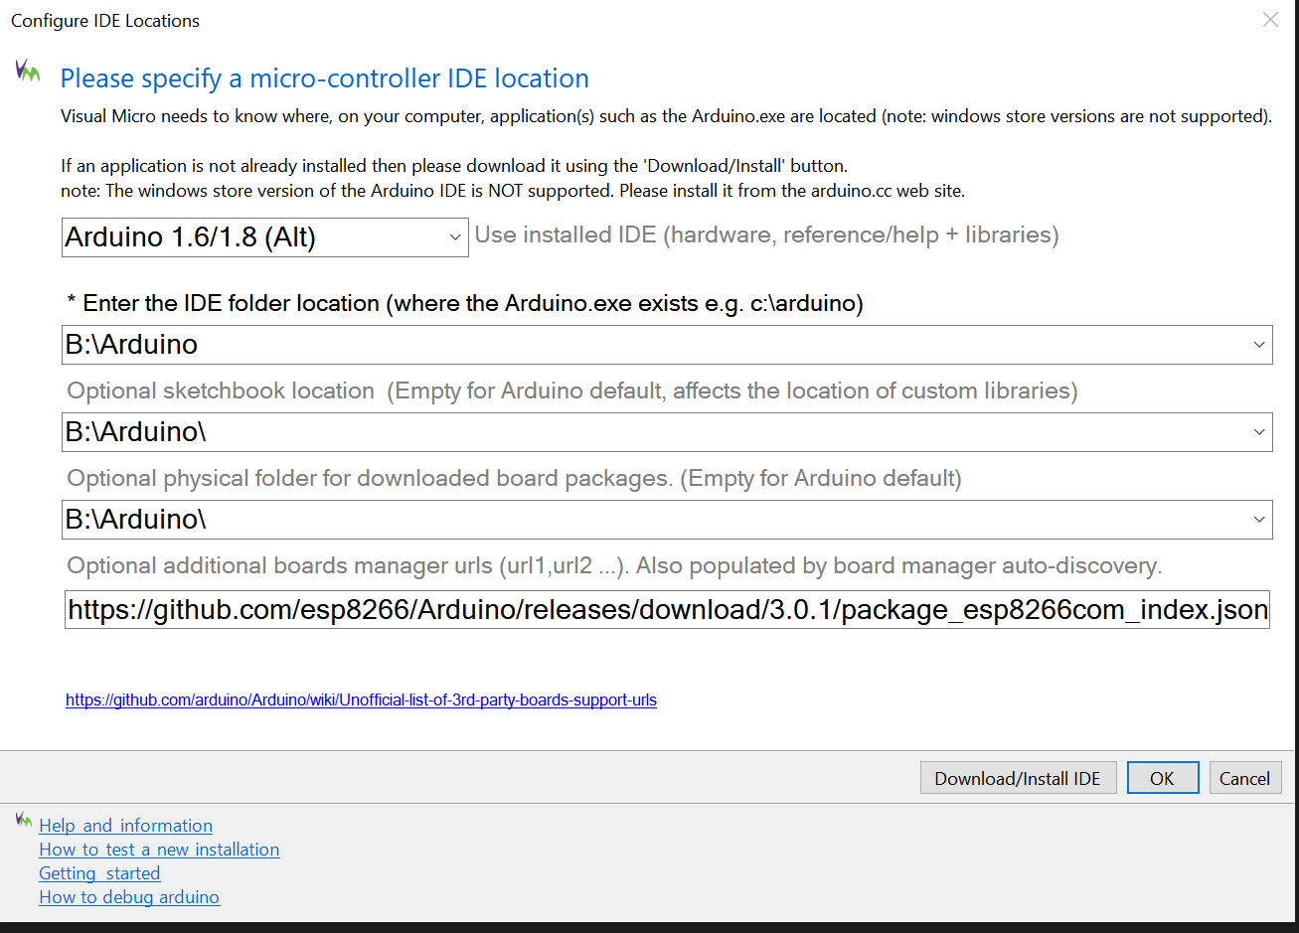1299x933 pixels.
Task: Close the Configure IDE Locations dialog
Action: pos(1270,20)
